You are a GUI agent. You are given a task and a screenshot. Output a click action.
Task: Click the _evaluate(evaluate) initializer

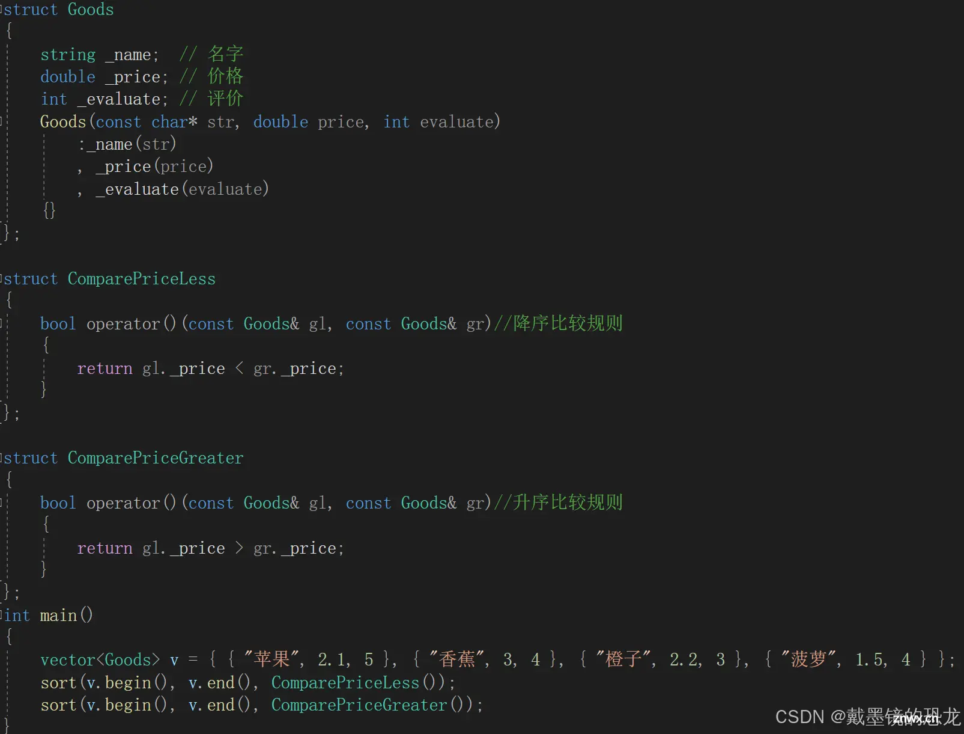[182, 189]
